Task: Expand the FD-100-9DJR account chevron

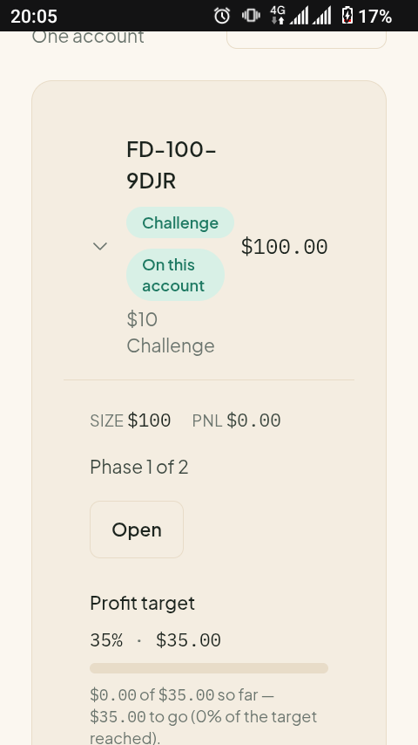Action: pos(99,246)
